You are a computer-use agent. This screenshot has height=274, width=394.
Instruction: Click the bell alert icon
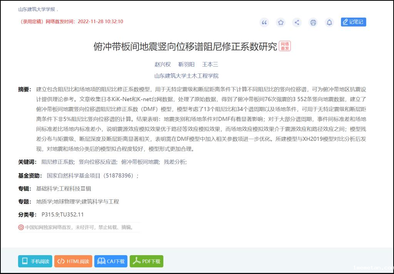click(329, 22)
